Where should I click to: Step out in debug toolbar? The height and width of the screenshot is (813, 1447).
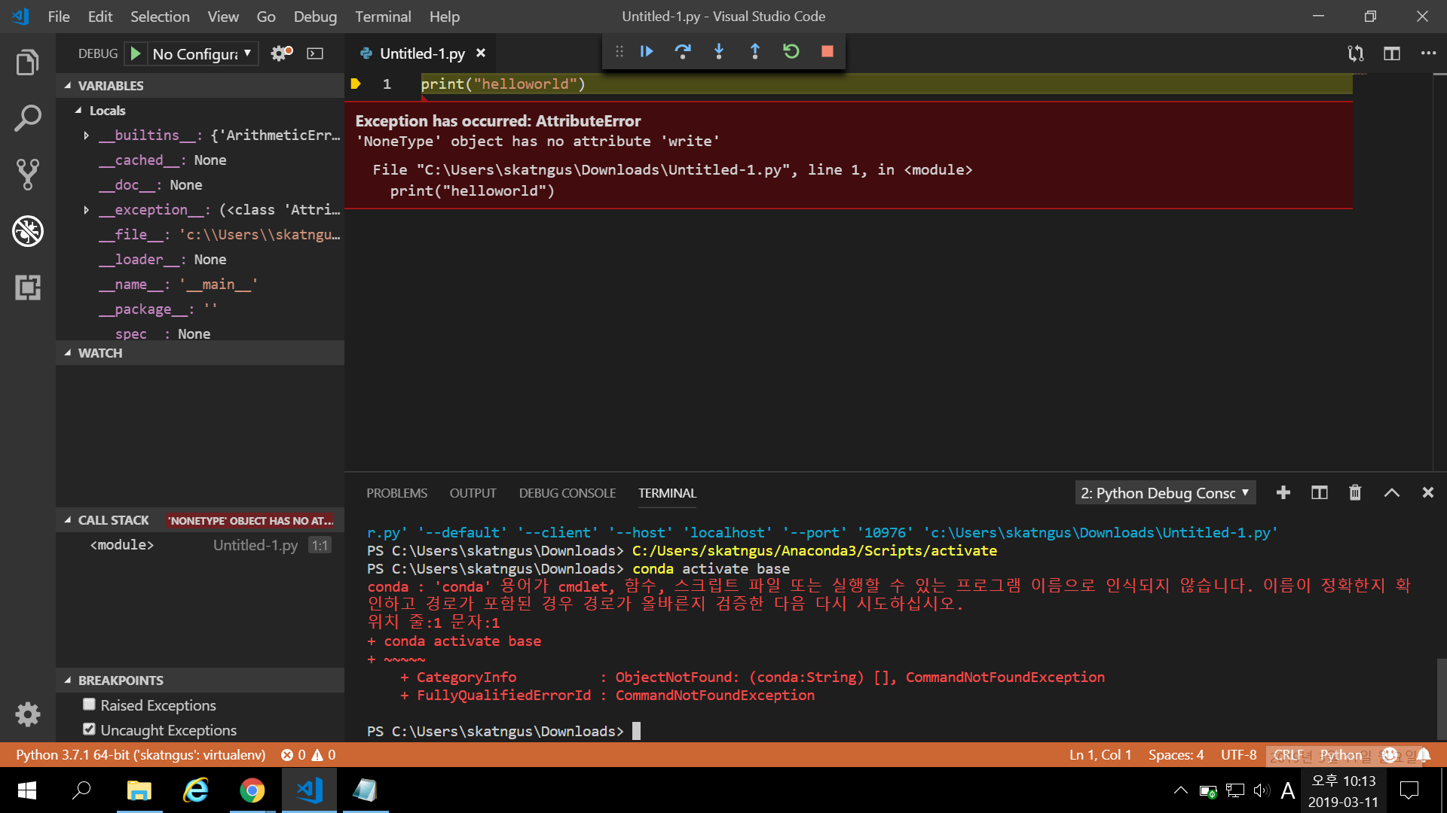pos(755,51)
